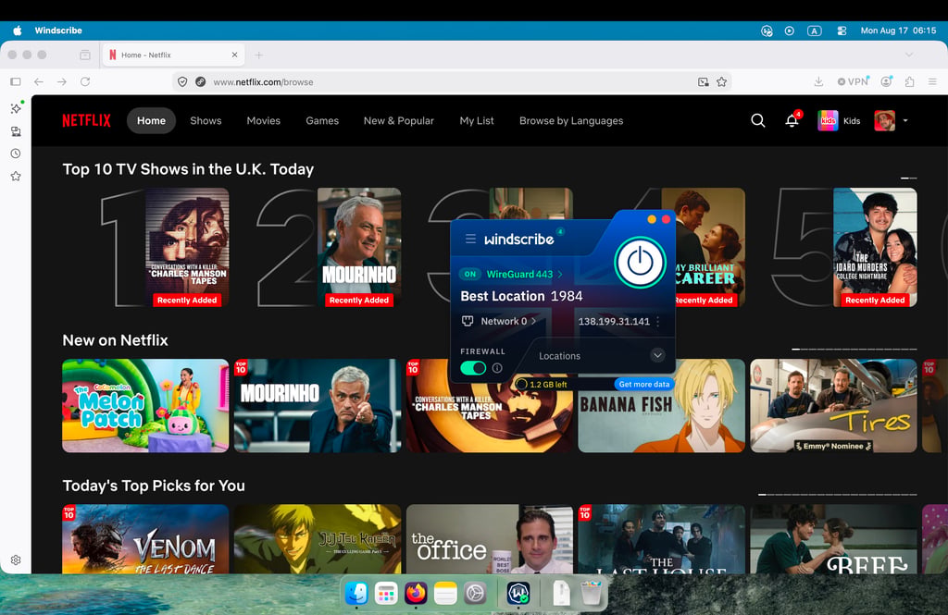Switch to Kids profile
The image size is (948, 615).
click(x=839, y=121)
